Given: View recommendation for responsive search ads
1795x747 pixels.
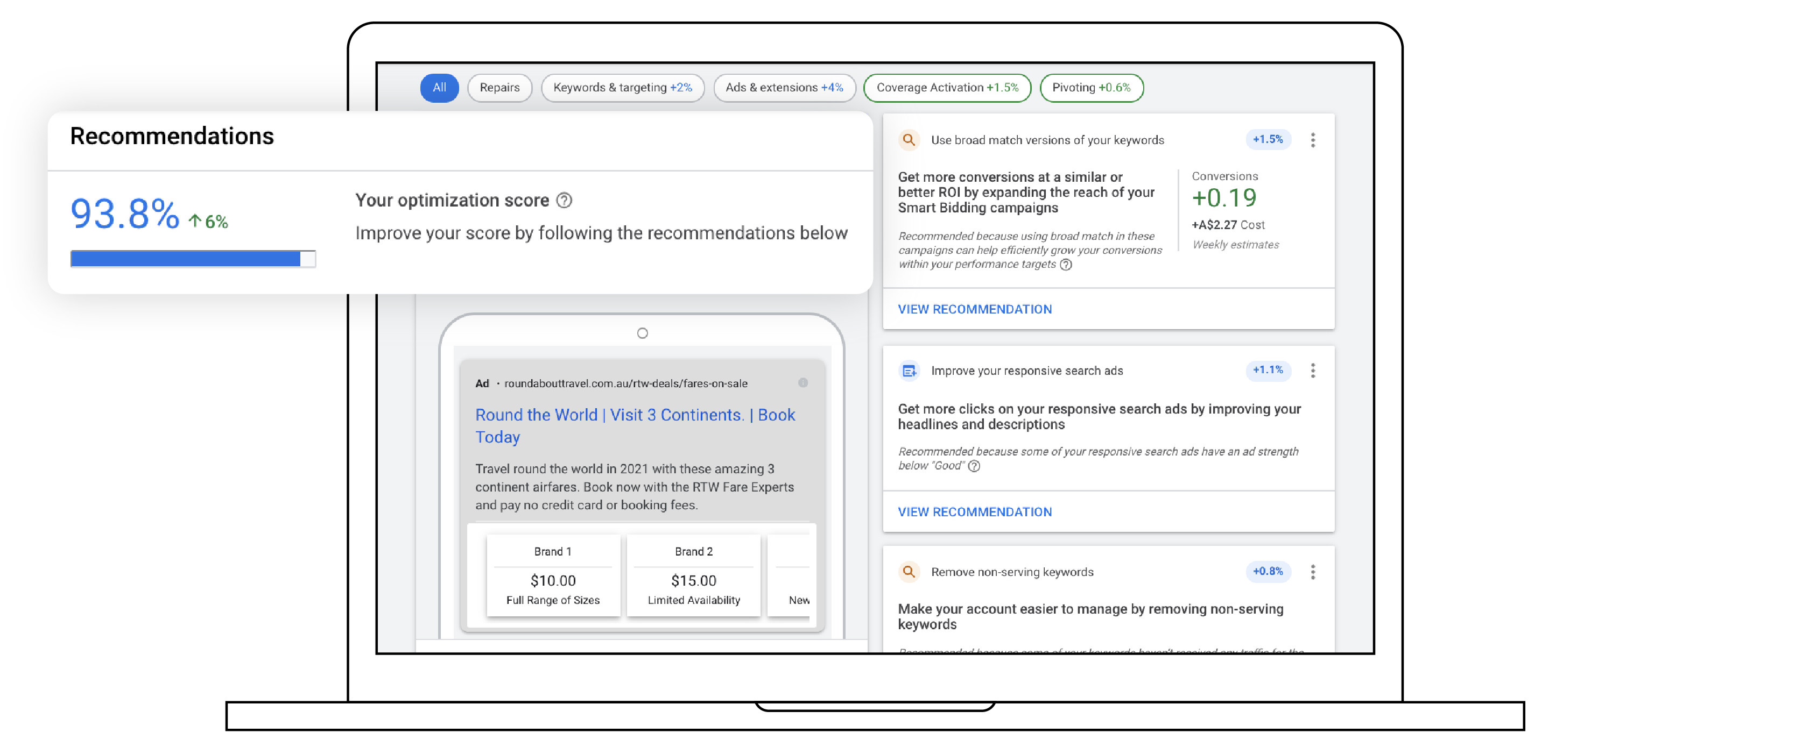Looking at the screenshot, I should click(x=975, y=511).
